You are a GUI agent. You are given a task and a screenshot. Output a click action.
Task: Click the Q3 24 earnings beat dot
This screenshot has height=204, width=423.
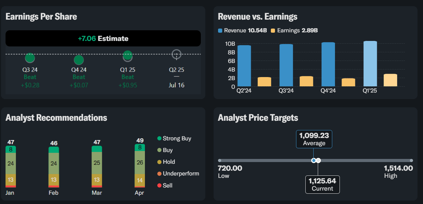click(x=30, y=58)
